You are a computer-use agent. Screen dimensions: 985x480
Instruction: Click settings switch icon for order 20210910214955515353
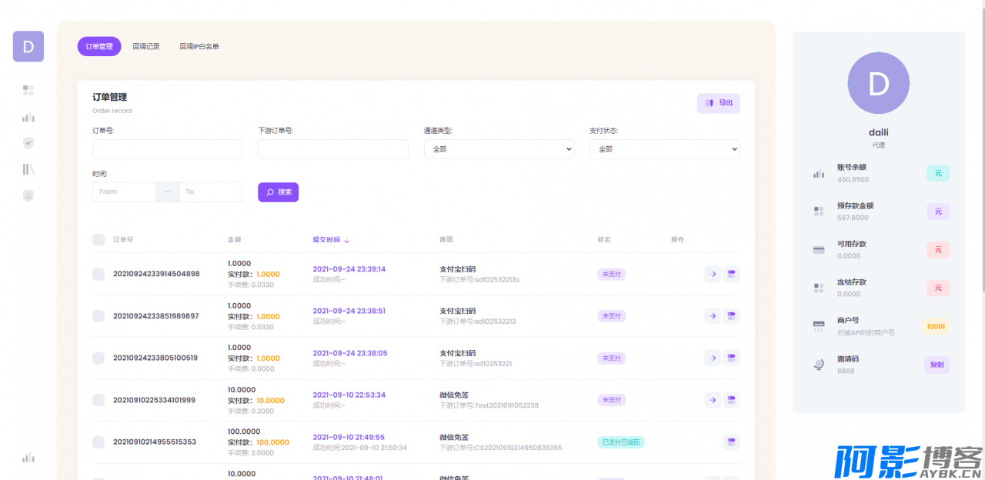pos(731,442)
